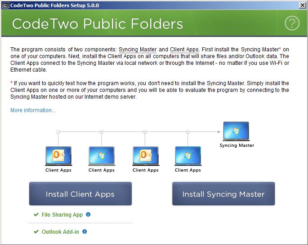The height and width of the screenshot is (245, 308).
Task: Install Syncing Master
Action: (x=223, y=194)
